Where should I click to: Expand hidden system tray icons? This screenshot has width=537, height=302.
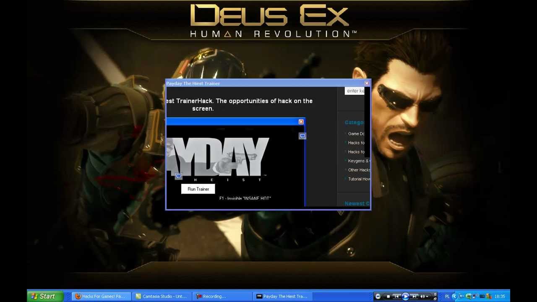pyautogui.click(x=454, y=297)
